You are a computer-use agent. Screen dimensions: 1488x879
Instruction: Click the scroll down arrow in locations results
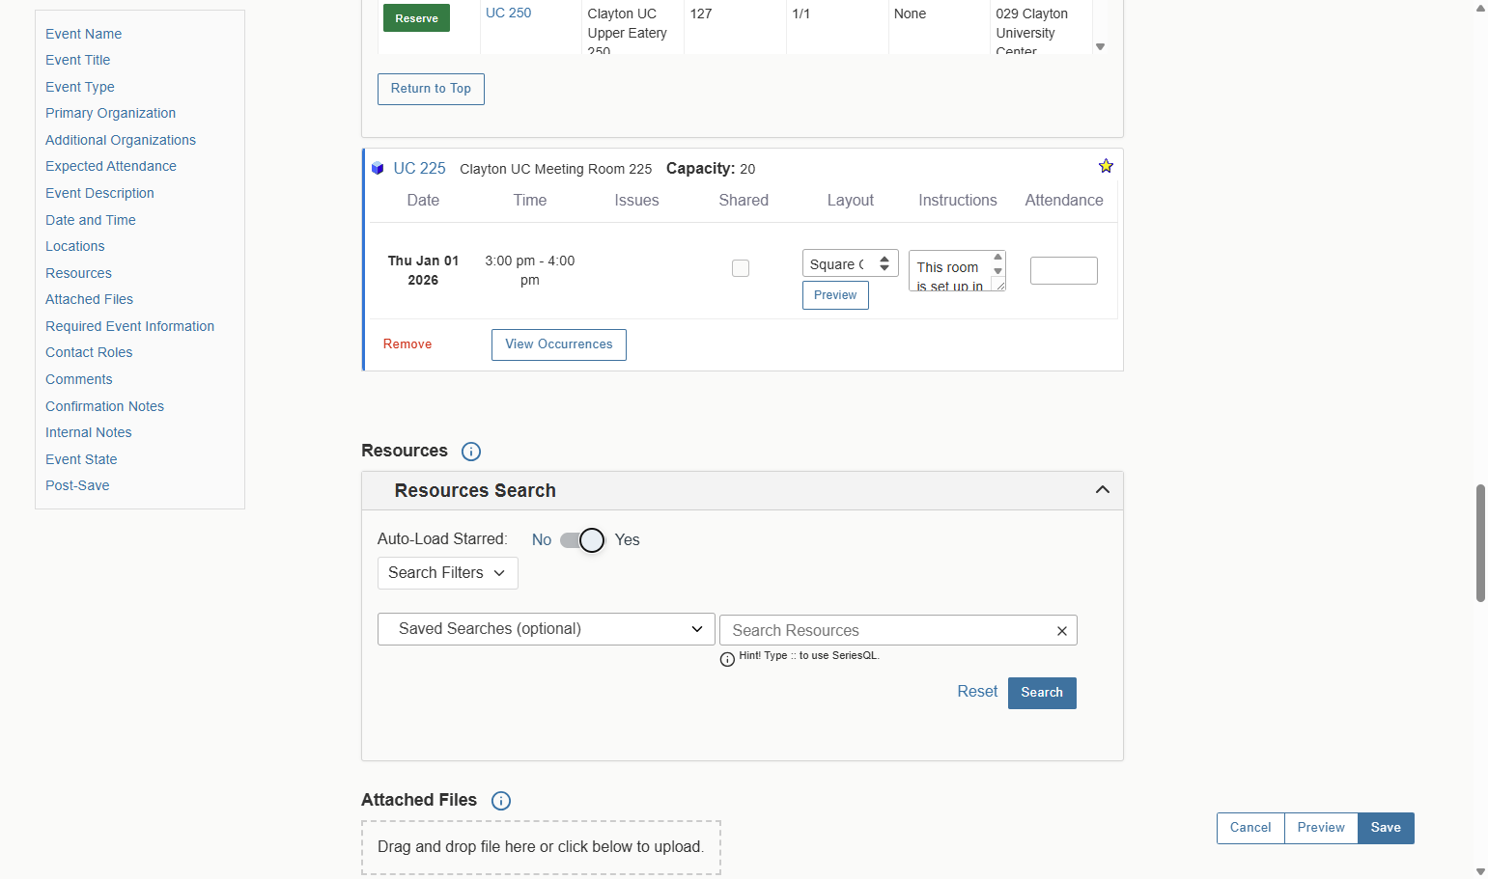(1100, 47)
